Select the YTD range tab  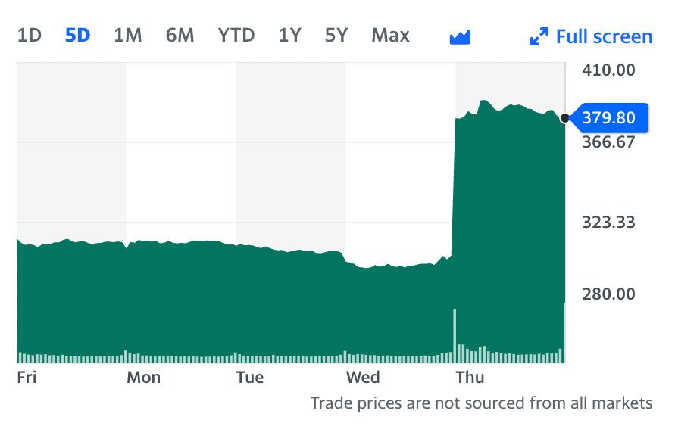(x=236, y=35)
